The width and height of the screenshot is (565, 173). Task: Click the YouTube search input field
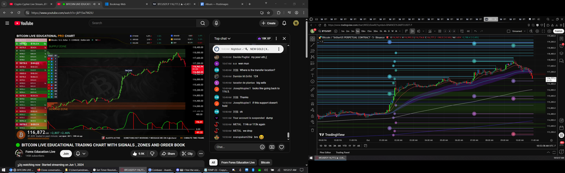coord(143,23)
